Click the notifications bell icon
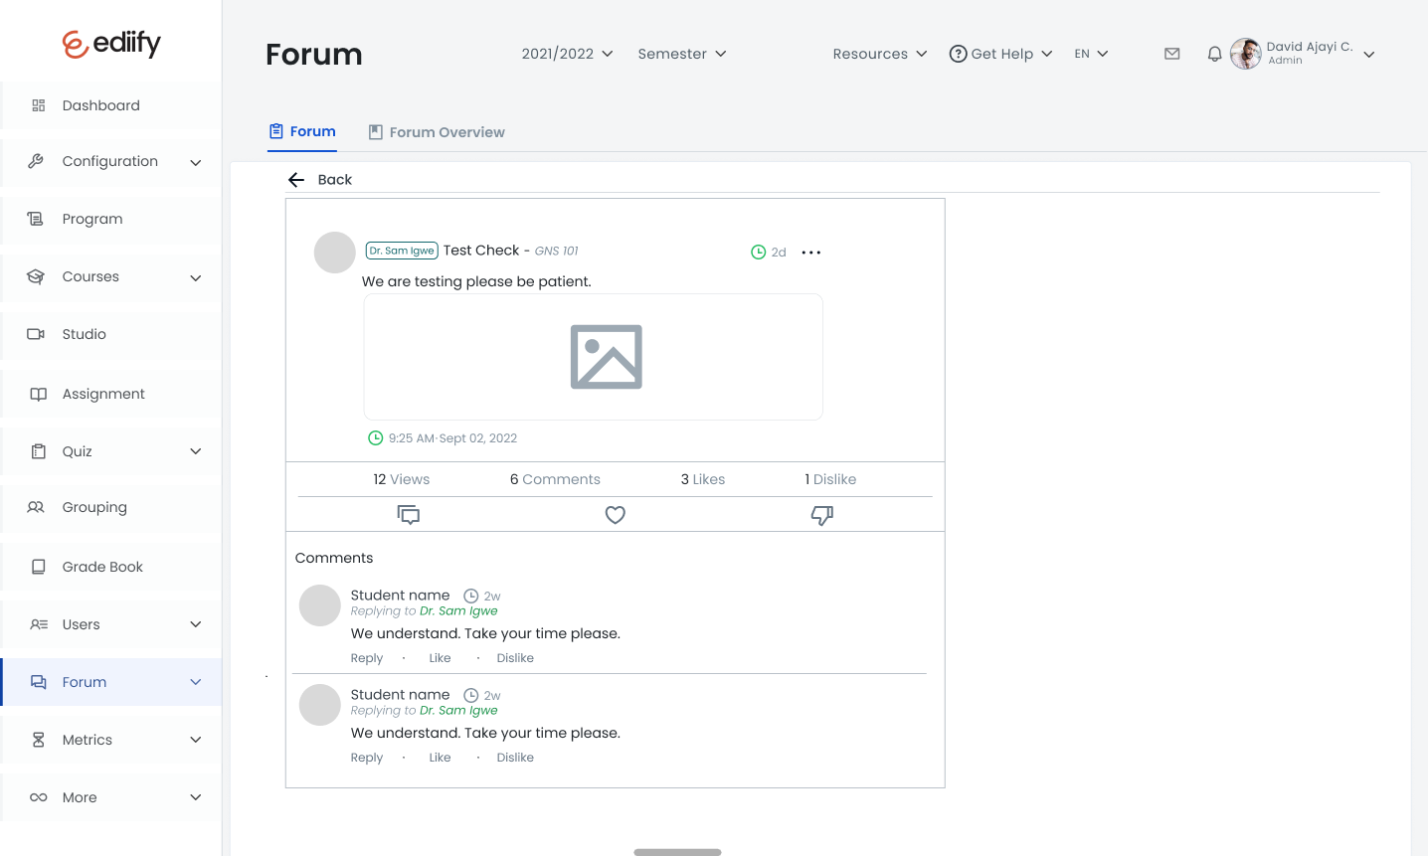Image resolution: width=1428 pixels, height=856 pixels. pos(1214,53)
